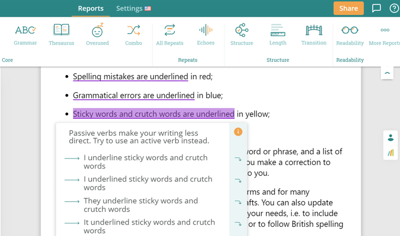Open the Grammar report
400x236 pixels.
25,35
